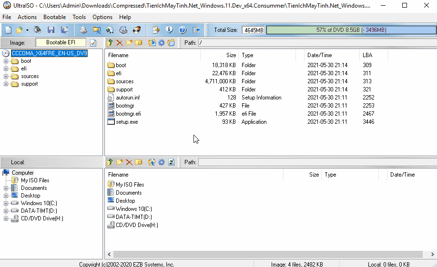
Task: Click the local pane red X Delete icon
Action: point(129,162)
